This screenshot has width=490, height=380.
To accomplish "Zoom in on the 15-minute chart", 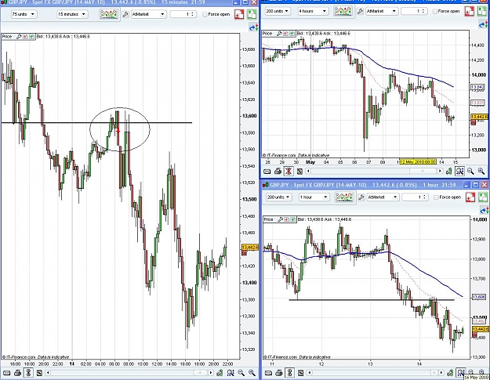I will 252,373.
